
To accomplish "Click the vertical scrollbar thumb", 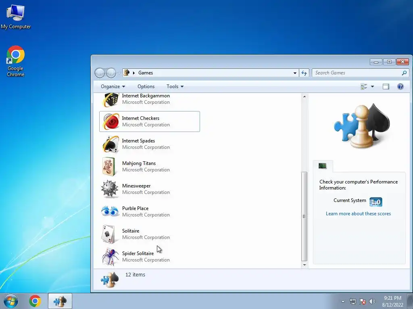I will pos(304,216).
